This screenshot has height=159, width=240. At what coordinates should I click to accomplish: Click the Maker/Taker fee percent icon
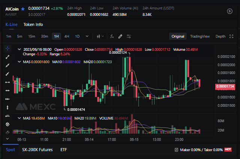(x=176, y=150)
